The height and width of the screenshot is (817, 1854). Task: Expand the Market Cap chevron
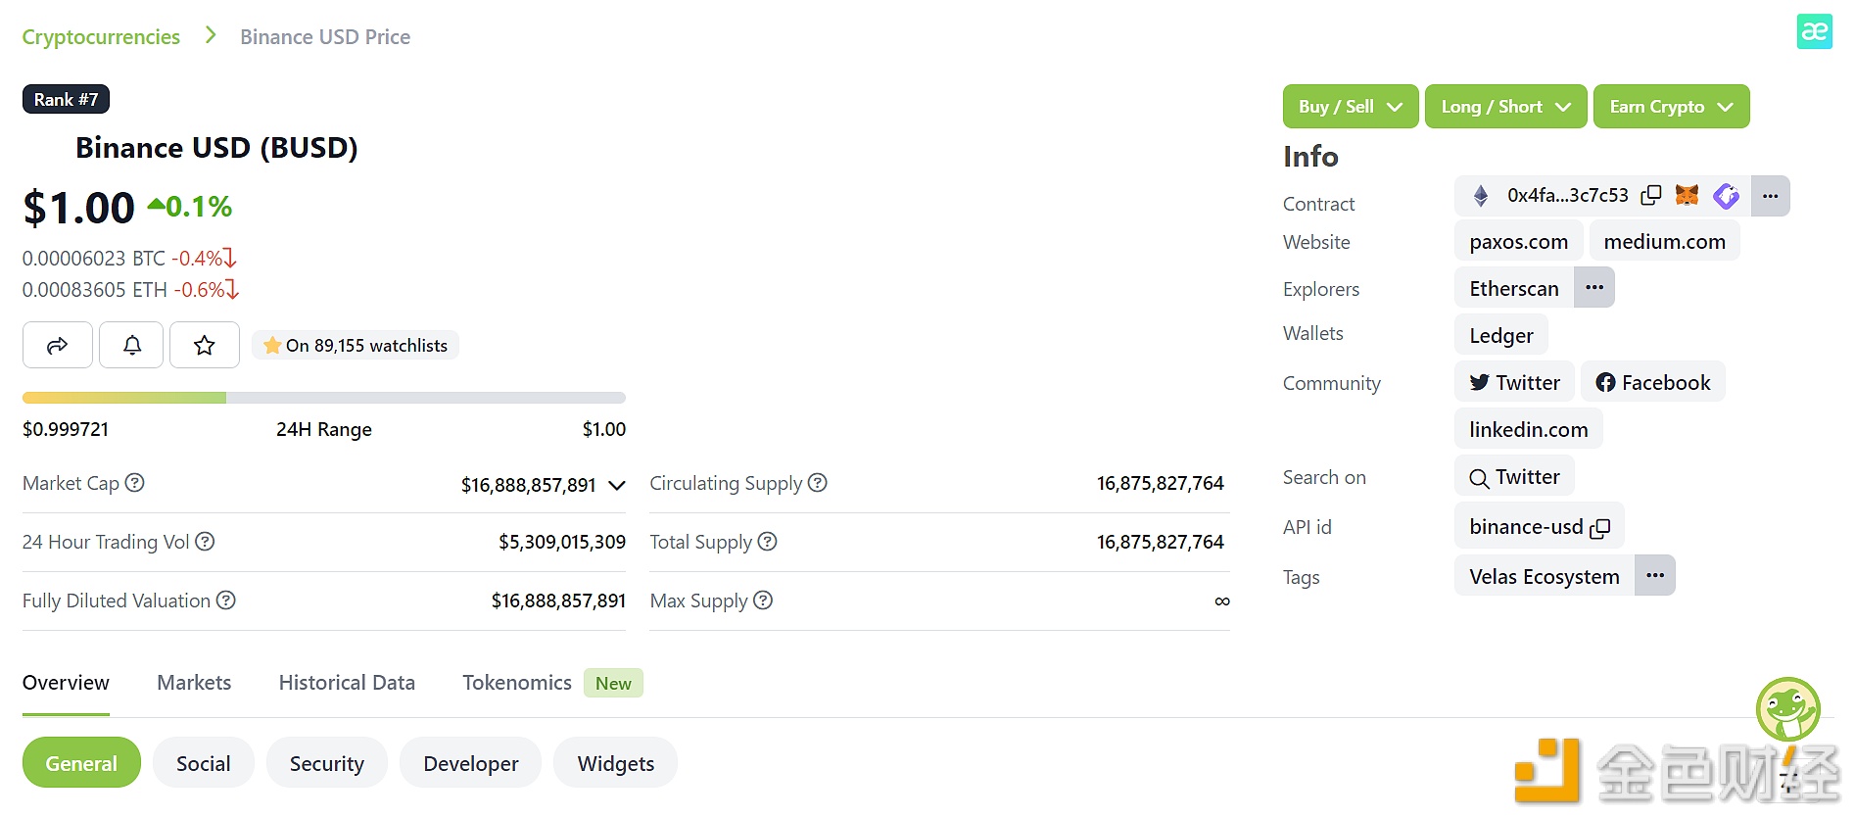[617, 485]
